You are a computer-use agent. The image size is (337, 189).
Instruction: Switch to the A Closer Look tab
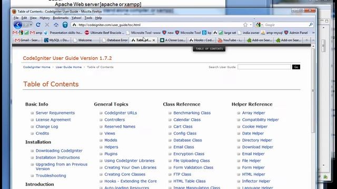point(173,40)
